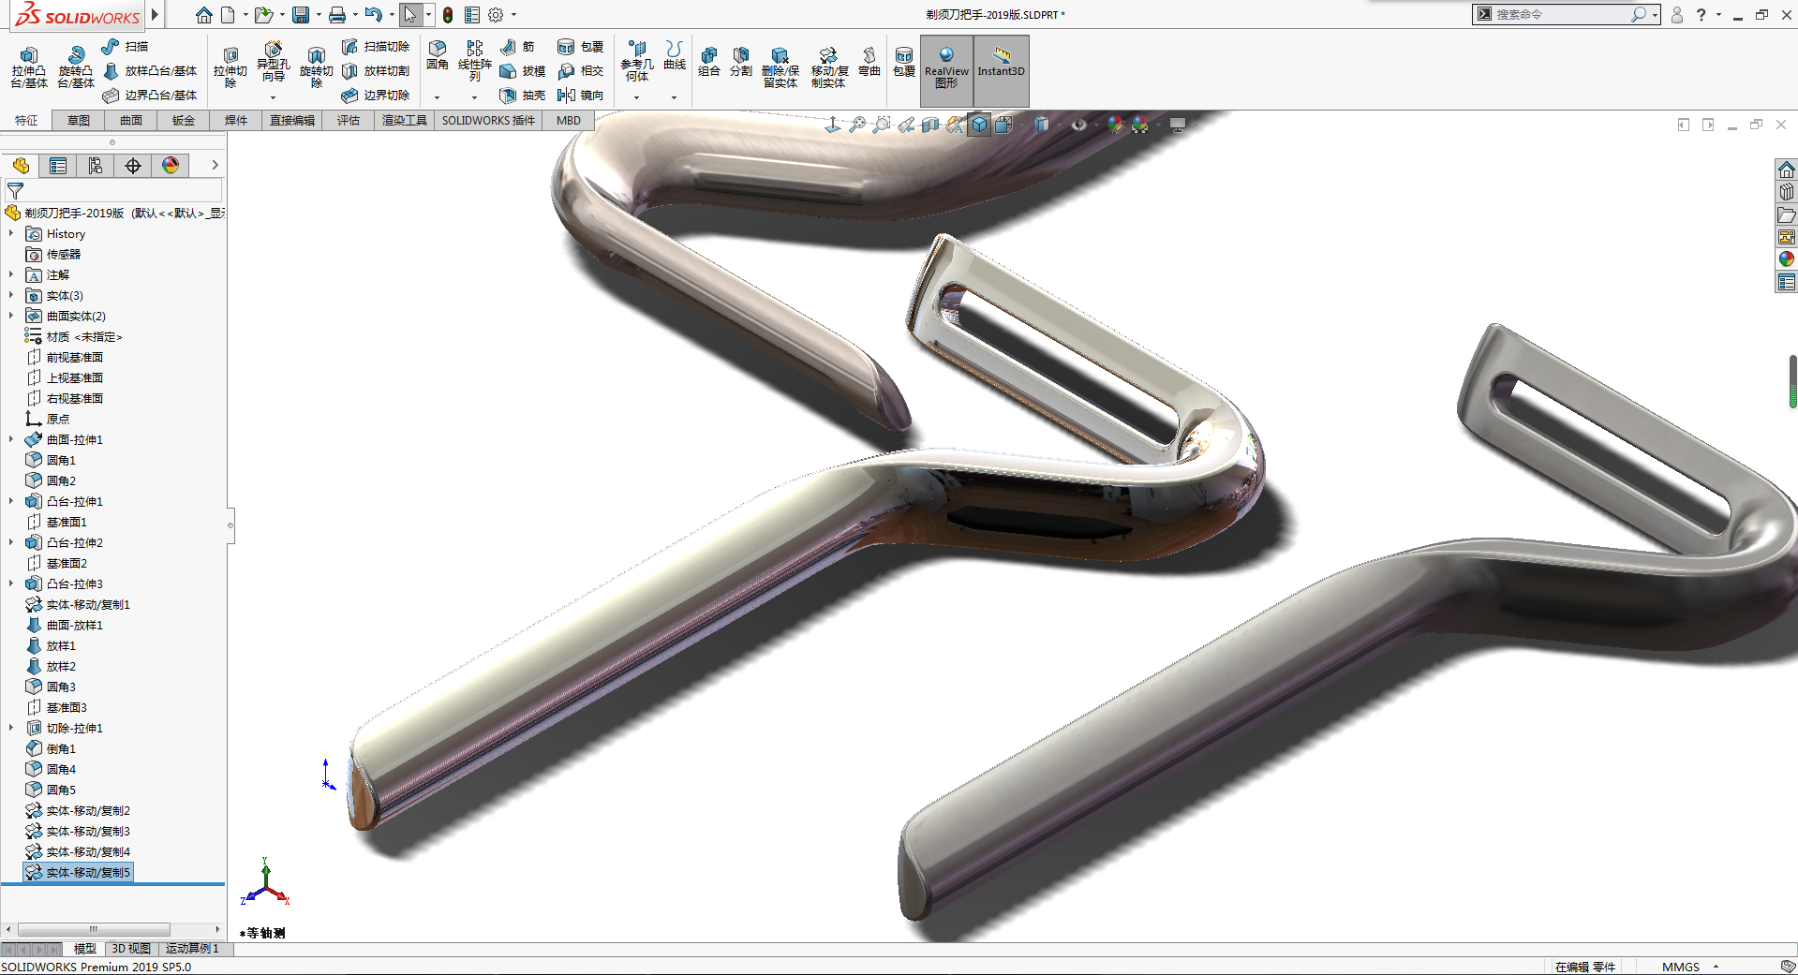Activate the 拉伸切除 extruded cut tool
Viewport: 1798px width, 975px height.
pos(230,66)
